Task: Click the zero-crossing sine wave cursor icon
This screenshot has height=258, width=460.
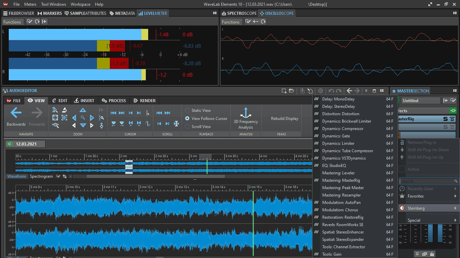Action: pos(147,124)
